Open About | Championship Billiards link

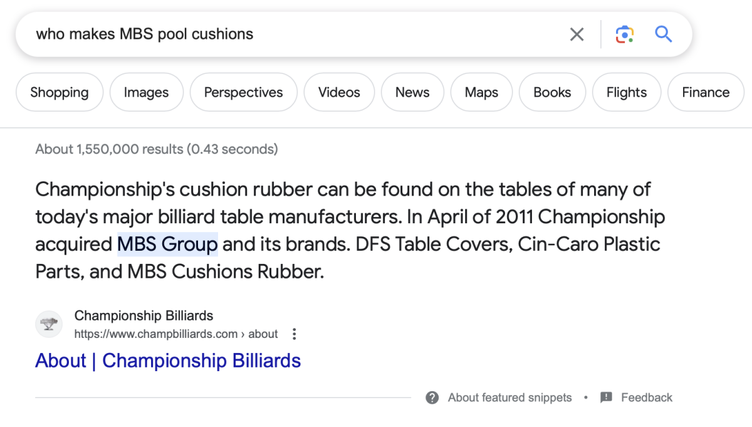click(x=168, y=361)
